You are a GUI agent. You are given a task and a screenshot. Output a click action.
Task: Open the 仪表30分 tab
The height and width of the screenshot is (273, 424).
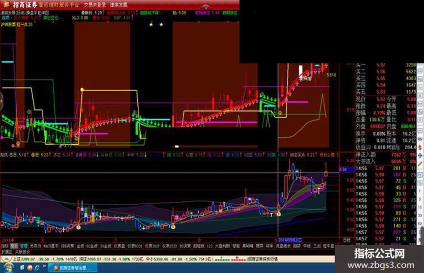click(152, 246)
